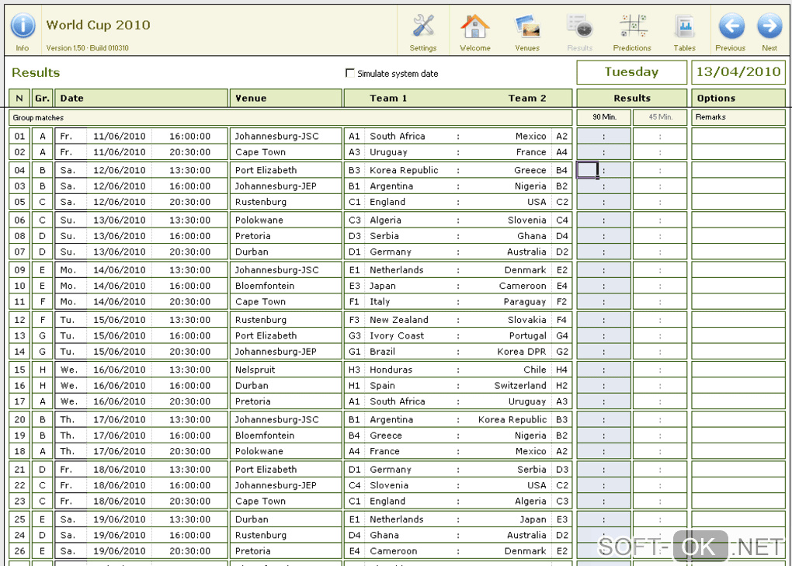Select team Ghana in match 24
Viewport: 792px width, 566px height.
click(384, 535)
